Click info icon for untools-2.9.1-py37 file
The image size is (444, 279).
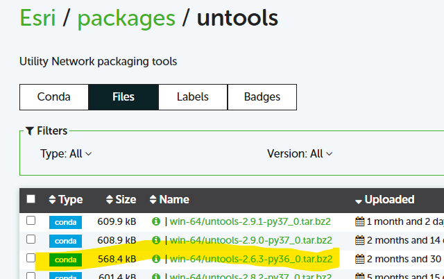tap(156, 222)
